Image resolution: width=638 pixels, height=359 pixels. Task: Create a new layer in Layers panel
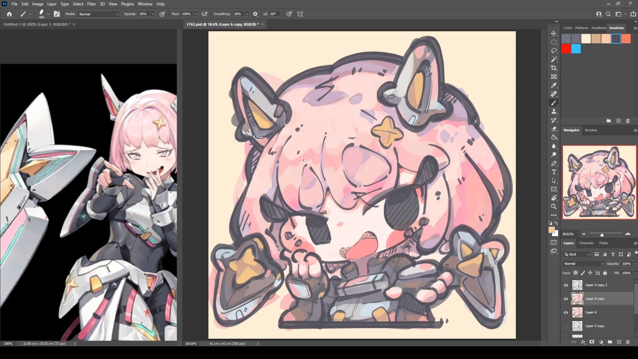pos(619,342)
